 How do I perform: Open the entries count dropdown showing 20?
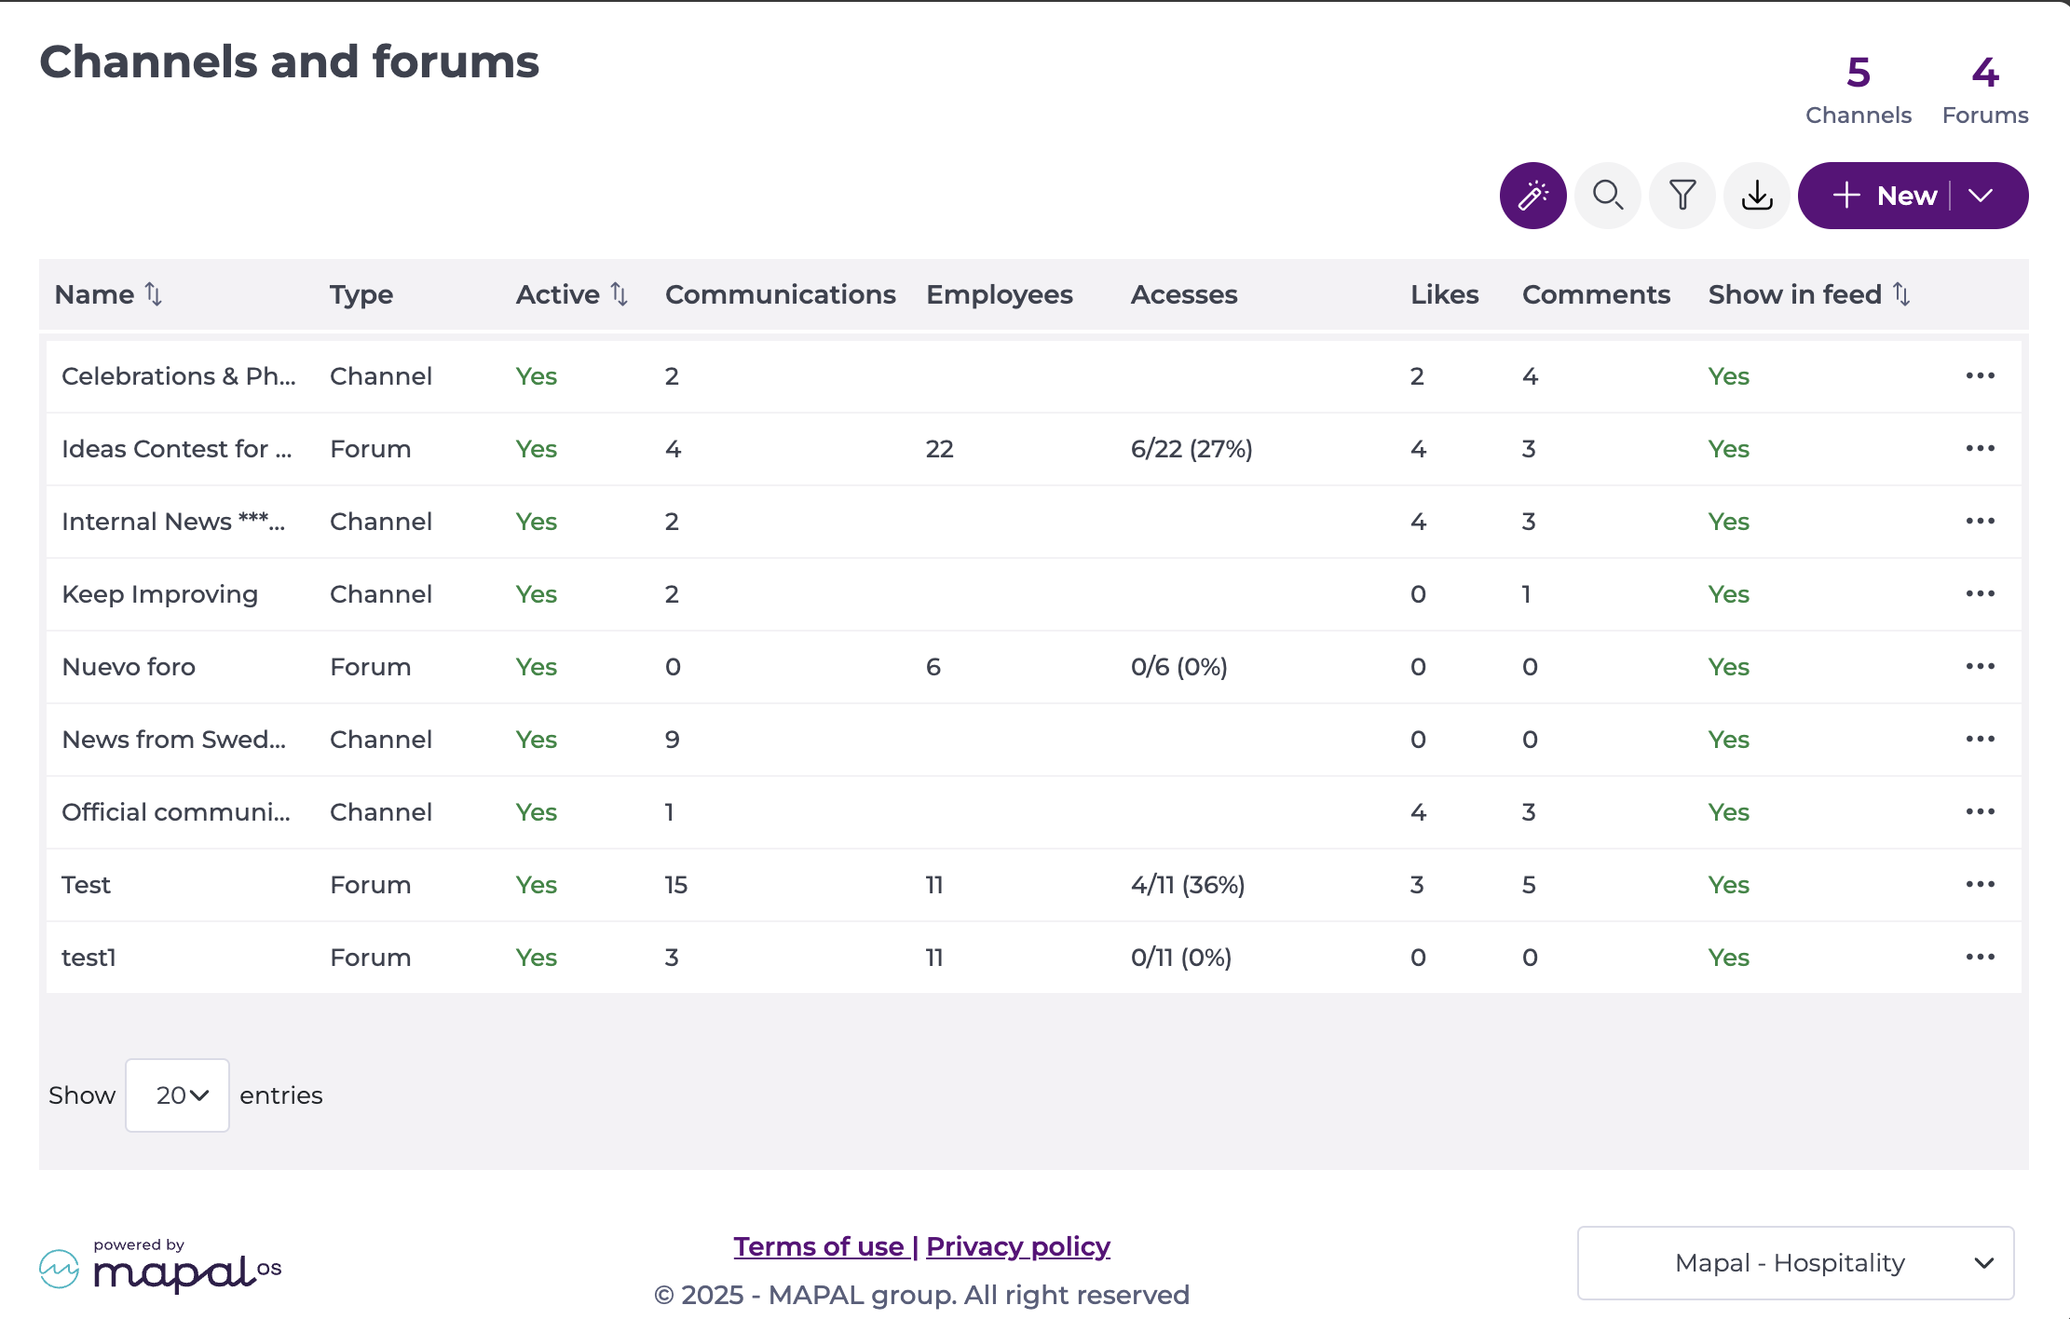coord(177,1095)
